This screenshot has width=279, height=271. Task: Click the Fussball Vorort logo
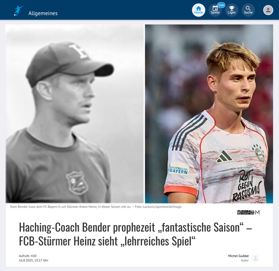(x=245, y=212)
